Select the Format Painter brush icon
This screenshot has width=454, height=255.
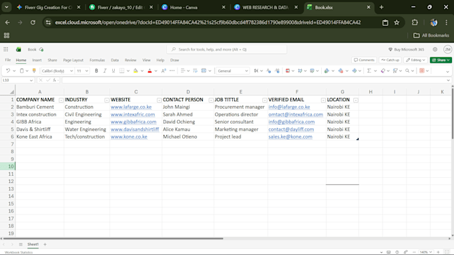tap(34, 71)
